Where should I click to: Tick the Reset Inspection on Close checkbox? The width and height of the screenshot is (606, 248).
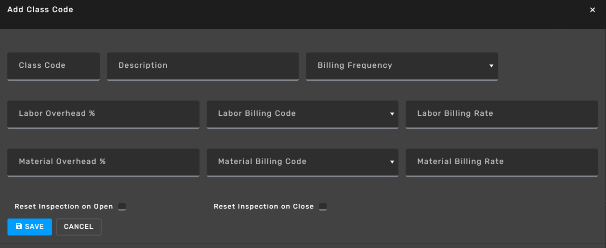[x=323, y=207]
